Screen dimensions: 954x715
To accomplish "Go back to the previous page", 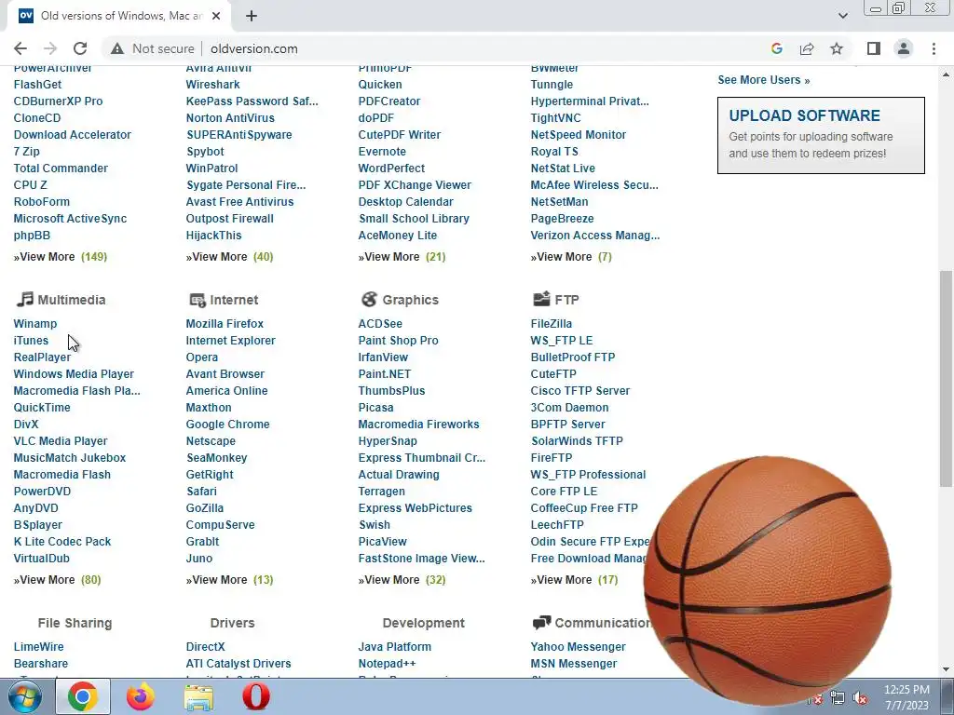I will [20, 48].
